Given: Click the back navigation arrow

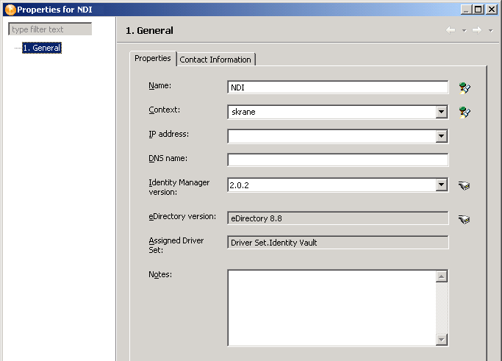Looking at the screenshot, I should pos(451,30).
